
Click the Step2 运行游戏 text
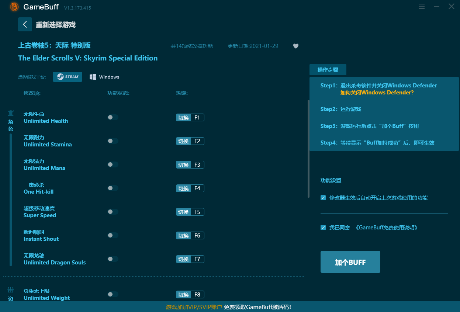[341, 109]
